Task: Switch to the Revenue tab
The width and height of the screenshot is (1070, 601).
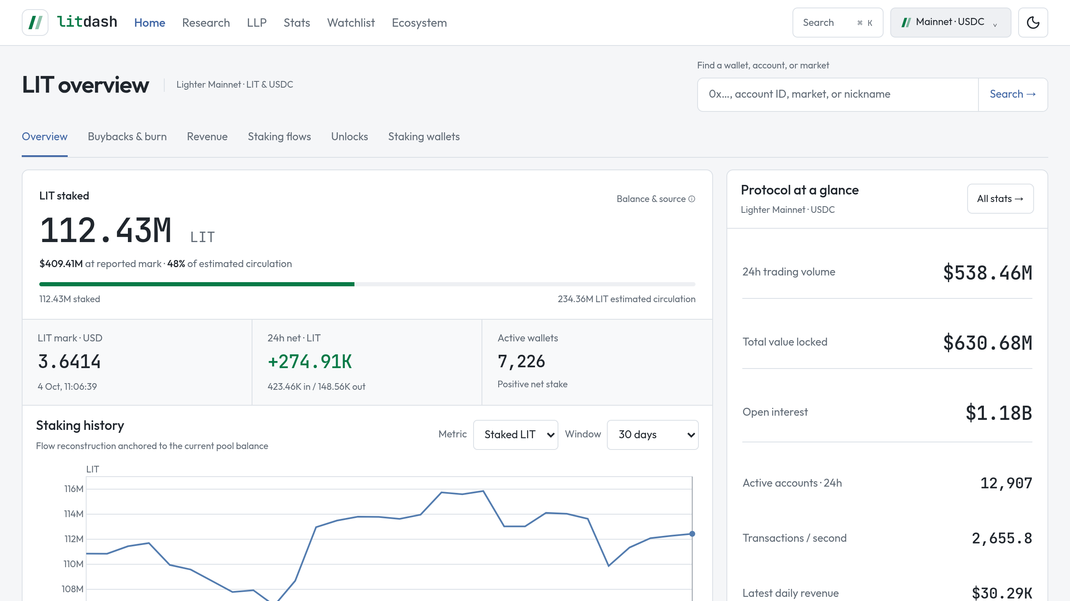Action: 207,136
